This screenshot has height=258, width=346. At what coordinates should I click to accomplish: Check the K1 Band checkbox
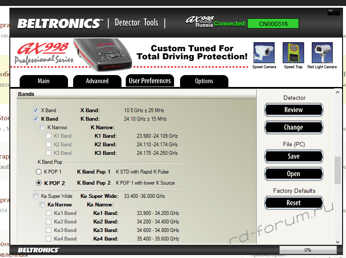pos(49,136)
